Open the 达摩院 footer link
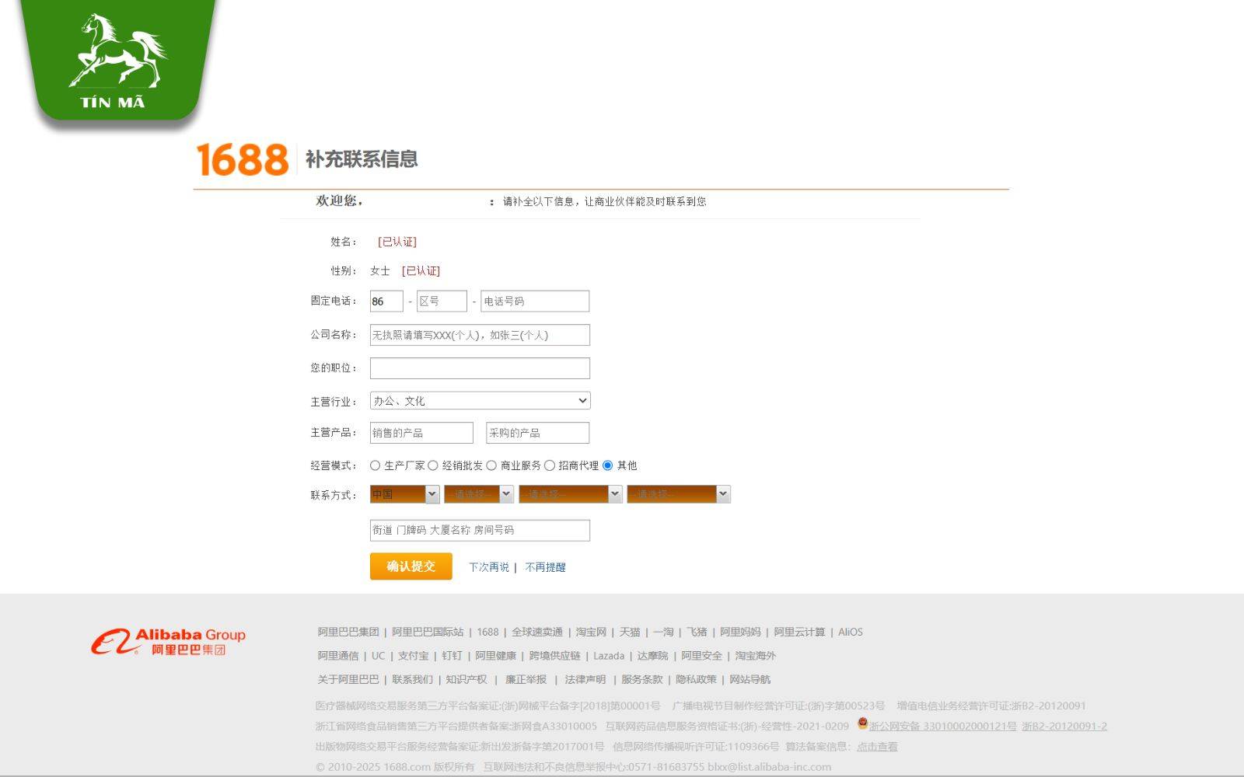Image resolution: width=1244 pixels, height=777 pixels. click(652, 656)
